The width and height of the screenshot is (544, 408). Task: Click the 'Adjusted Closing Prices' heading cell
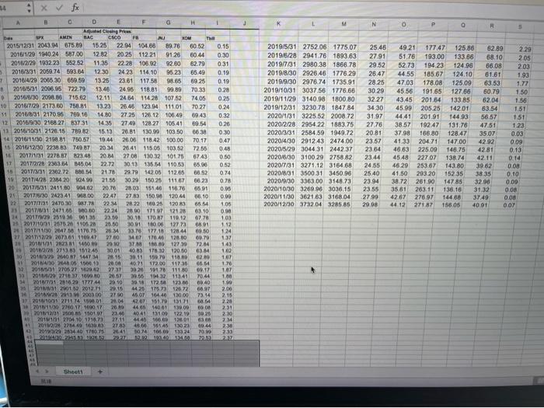pyautogui.click(x=107, y=31)
